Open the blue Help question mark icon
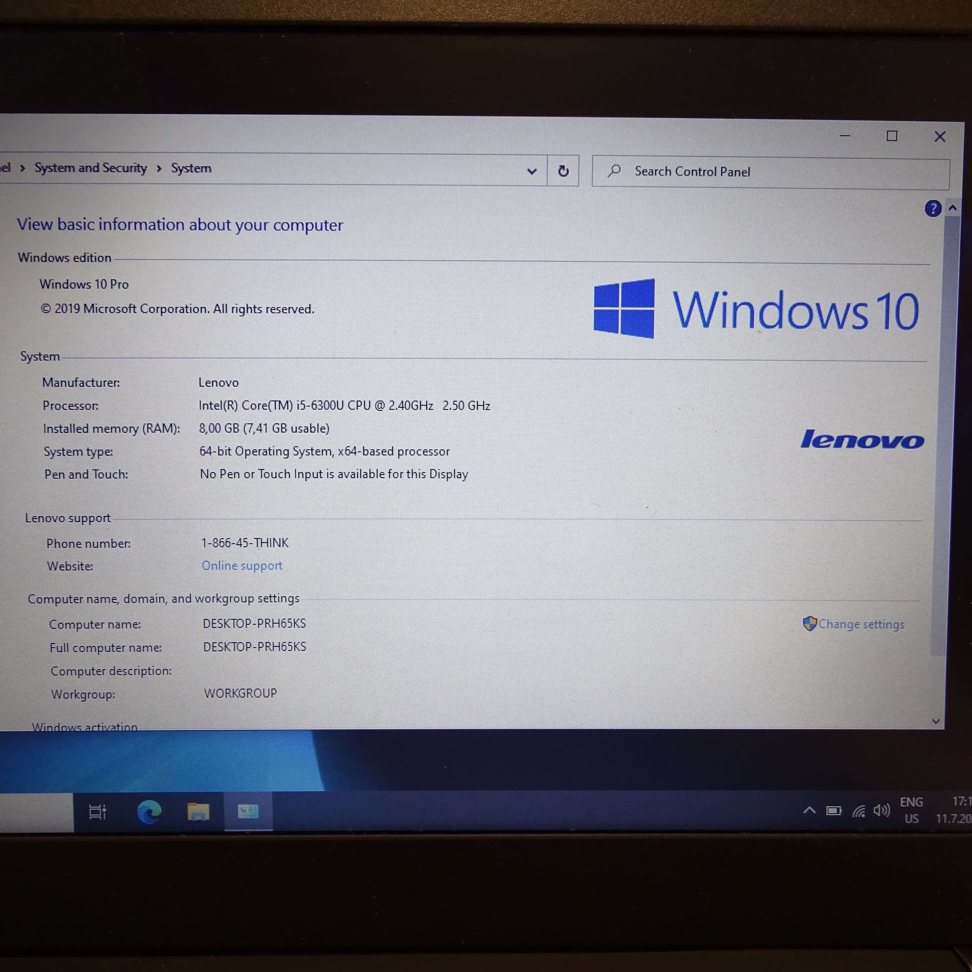The height and width of the screenshot is (972, 972). 933,208
